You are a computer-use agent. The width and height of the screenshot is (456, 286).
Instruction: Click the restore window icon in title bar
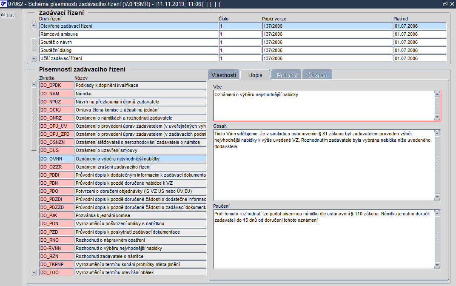pos(445,4)
